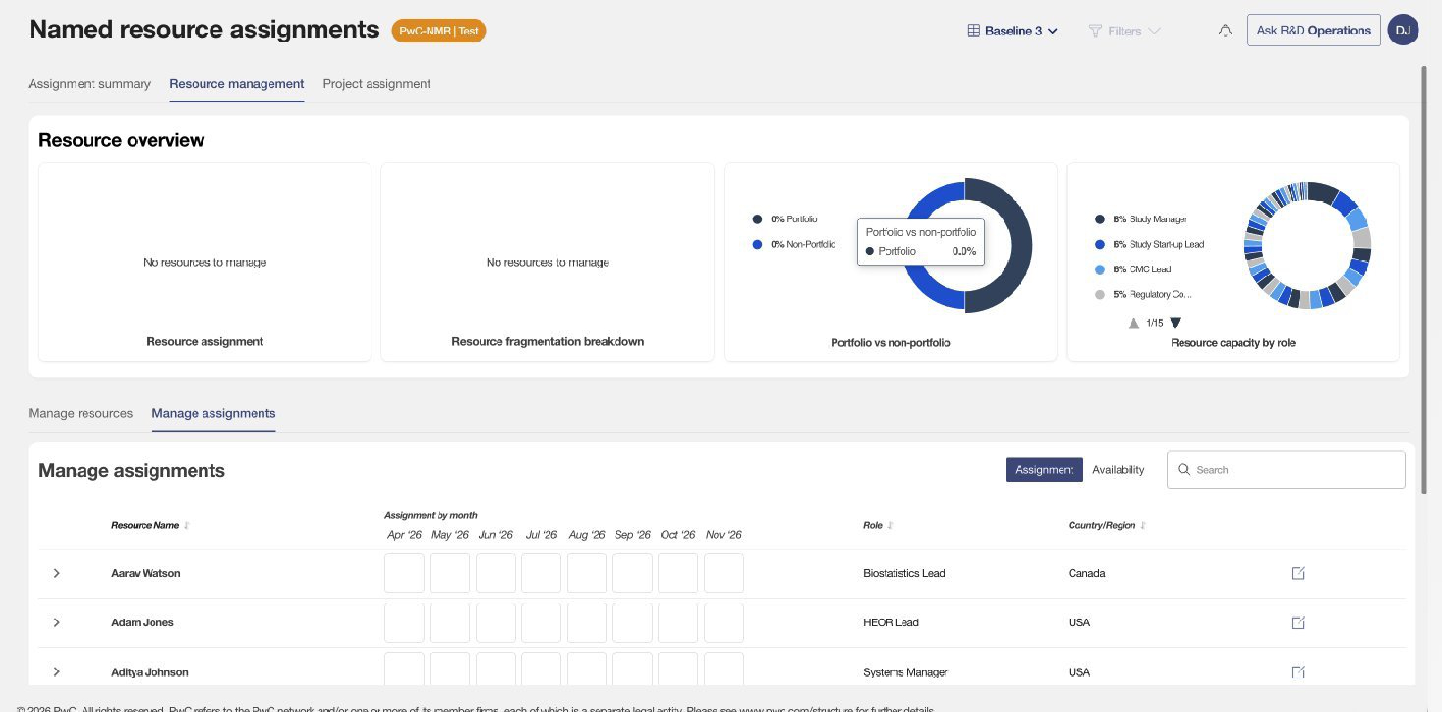The image size is (1443, 712).
Task: Click Ask R&D Operations button
Action: coord(1313,30)
